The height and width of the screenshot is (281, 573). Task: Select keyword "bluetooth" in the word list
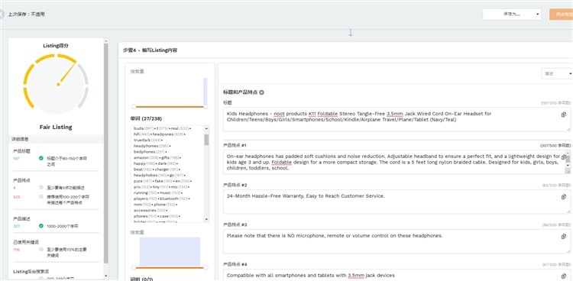169,199
